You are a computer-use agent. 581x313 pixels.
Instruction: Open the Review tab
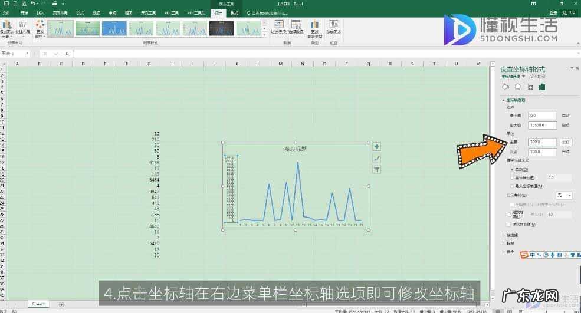point(113,13)
